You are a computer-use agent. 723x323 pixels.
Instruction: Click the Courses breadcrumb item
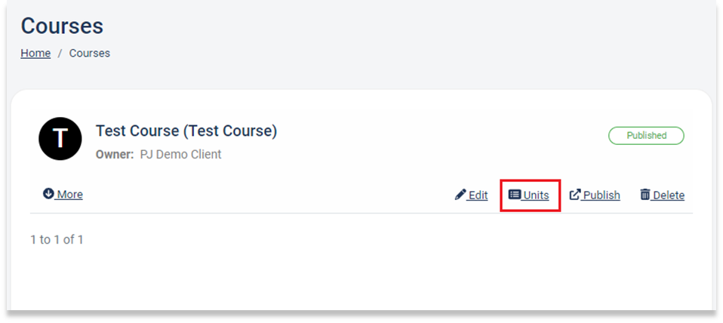pyautogui.click(x=90, y=54)
